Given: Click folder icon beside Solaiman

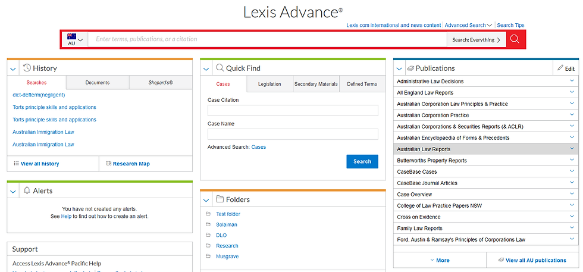Looking at the screenshot, I should click(208, 224).
